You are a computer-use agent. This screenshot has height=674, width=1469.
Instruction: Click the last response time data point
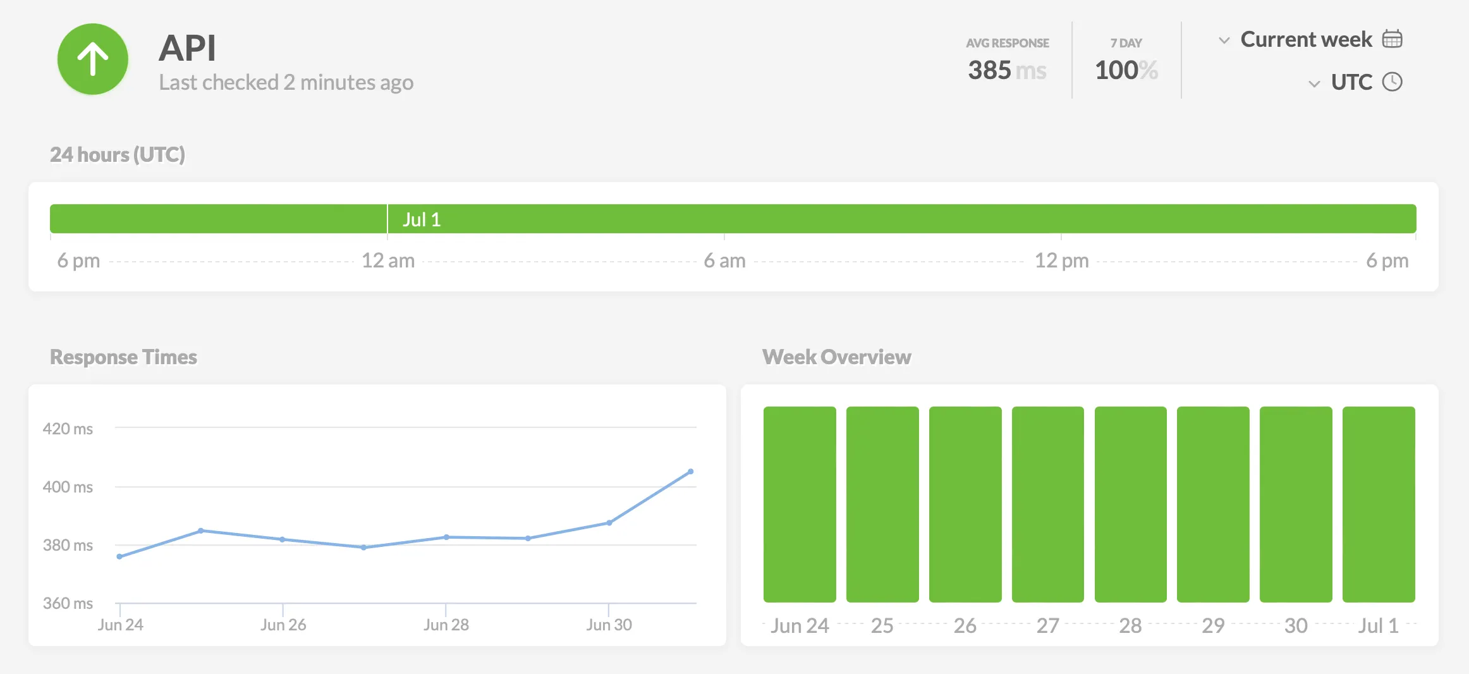click(x=691, y=470)
